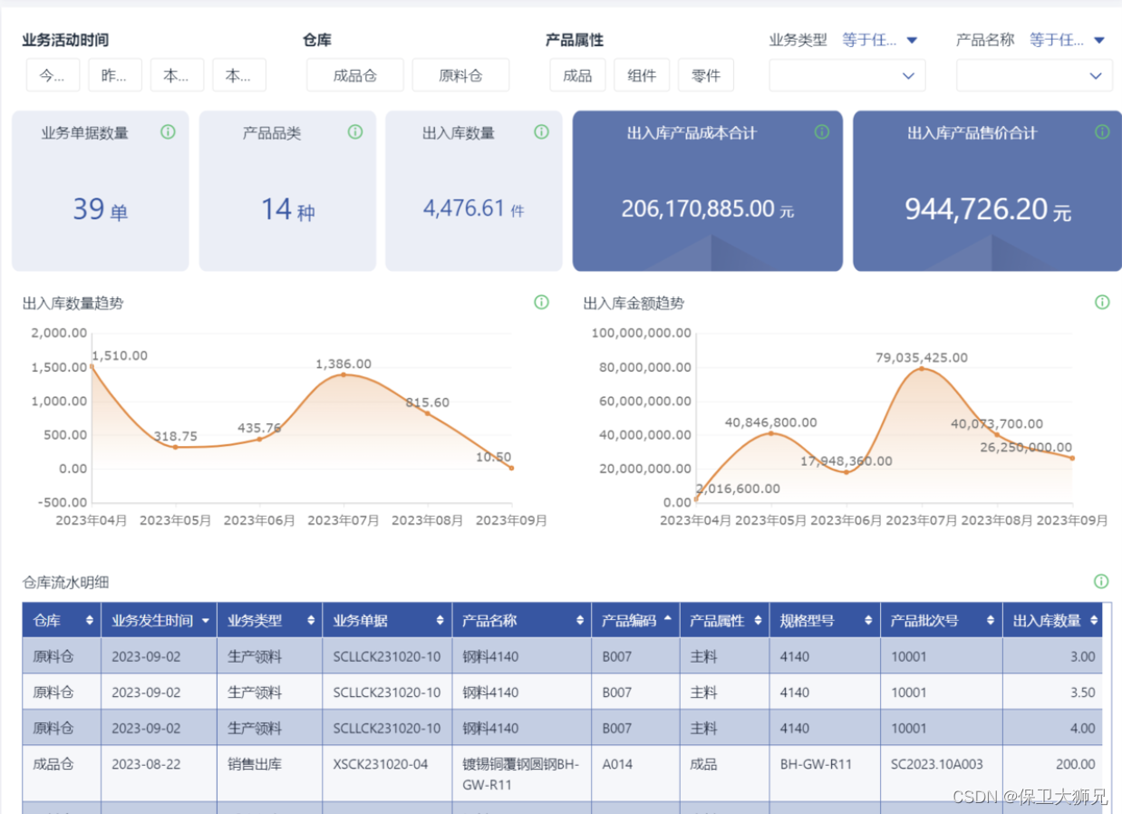Click sort icon in 产品名称 table column header

(580, 621)
